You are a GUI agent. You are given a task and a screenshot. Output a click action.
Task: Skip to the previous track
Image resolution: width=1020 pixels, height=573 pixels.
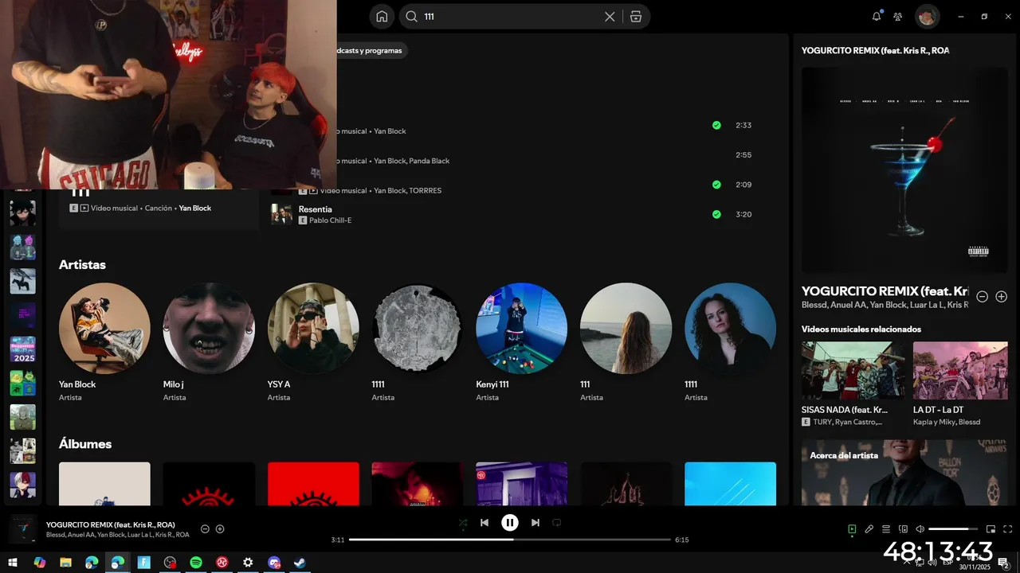484,523
